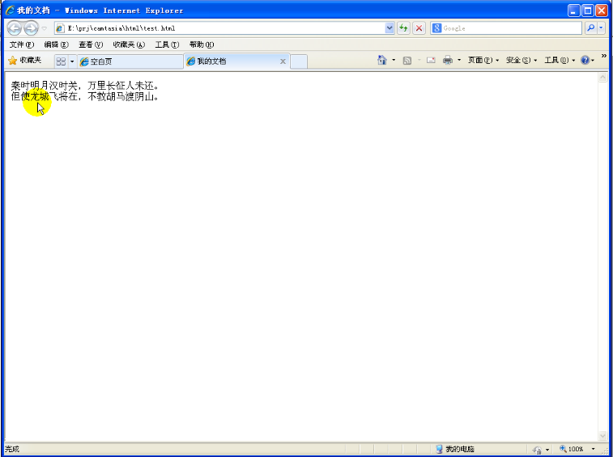This screenshot has width=613, height=457.
Task: Click the search magnifier button
Action: coord(590,28)
